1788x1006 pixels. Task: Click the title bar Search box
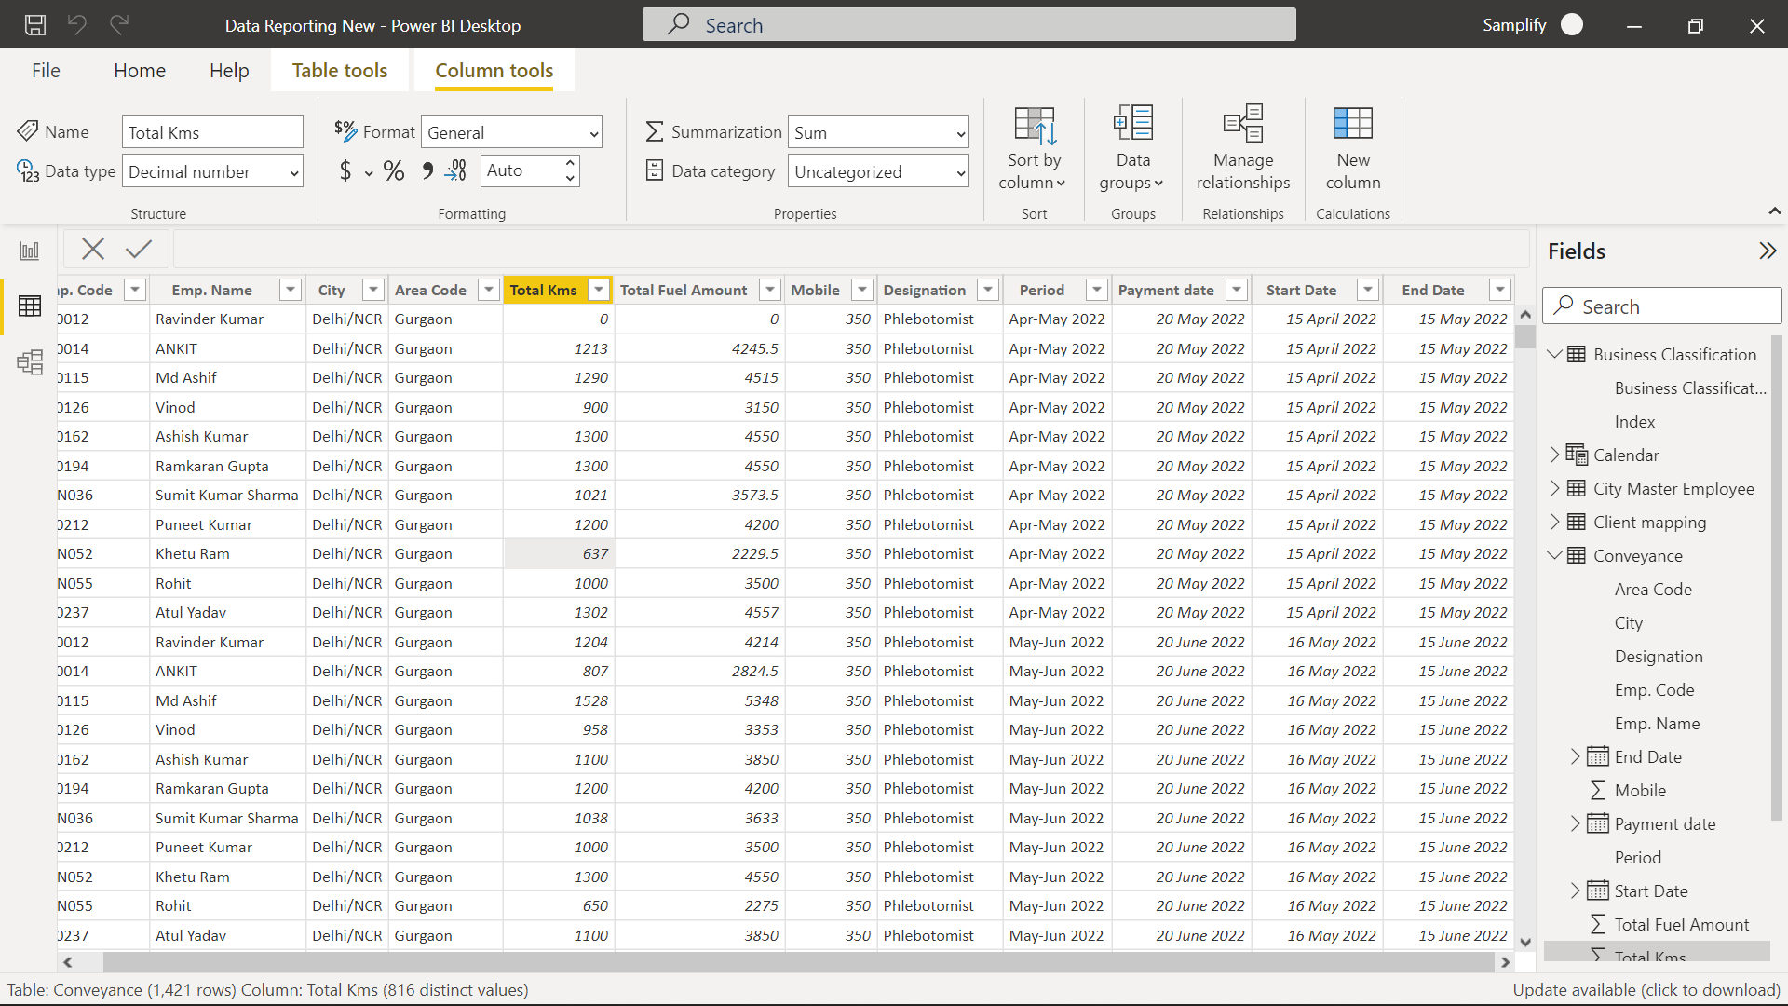click(x=968, y=25)
